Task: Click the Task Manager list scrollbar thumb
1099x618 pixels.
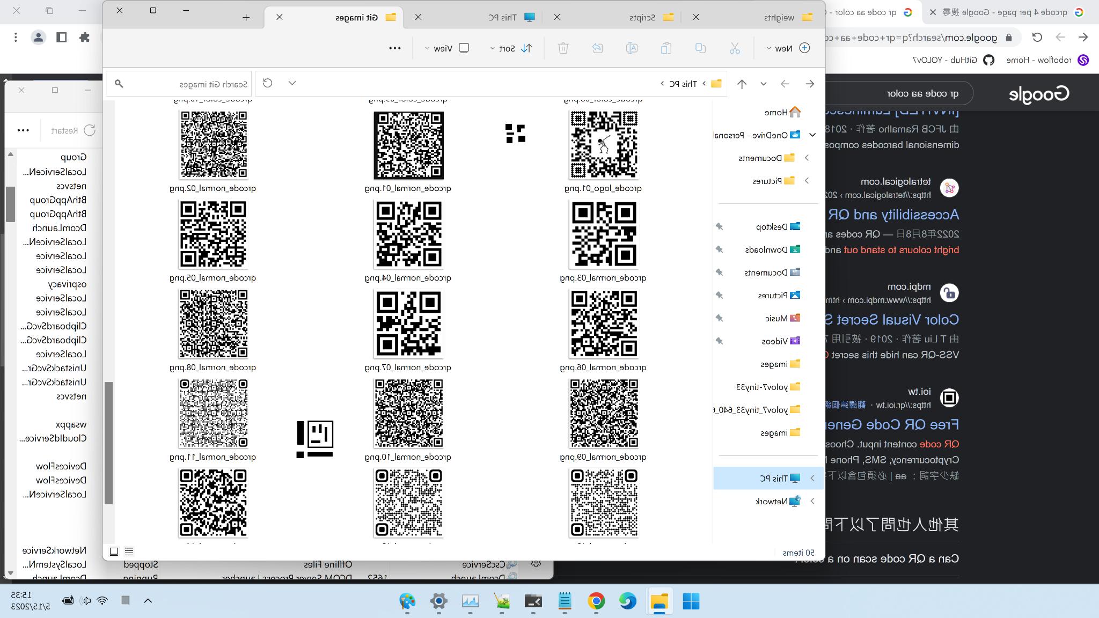Action: tap(10, 204)
